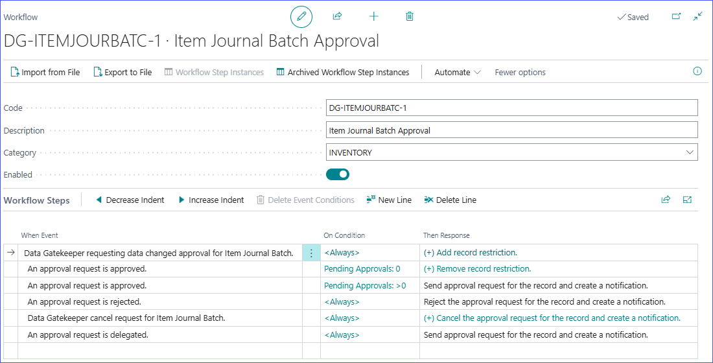This screenshot has width=713, height=363.
Task: Click the information icon at right
Action: (697, 72)
